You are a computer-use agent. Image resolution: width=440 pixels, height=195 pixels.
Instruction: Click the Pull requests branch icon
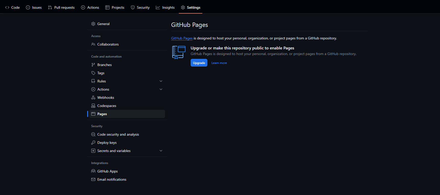click(x=50, y=7)
